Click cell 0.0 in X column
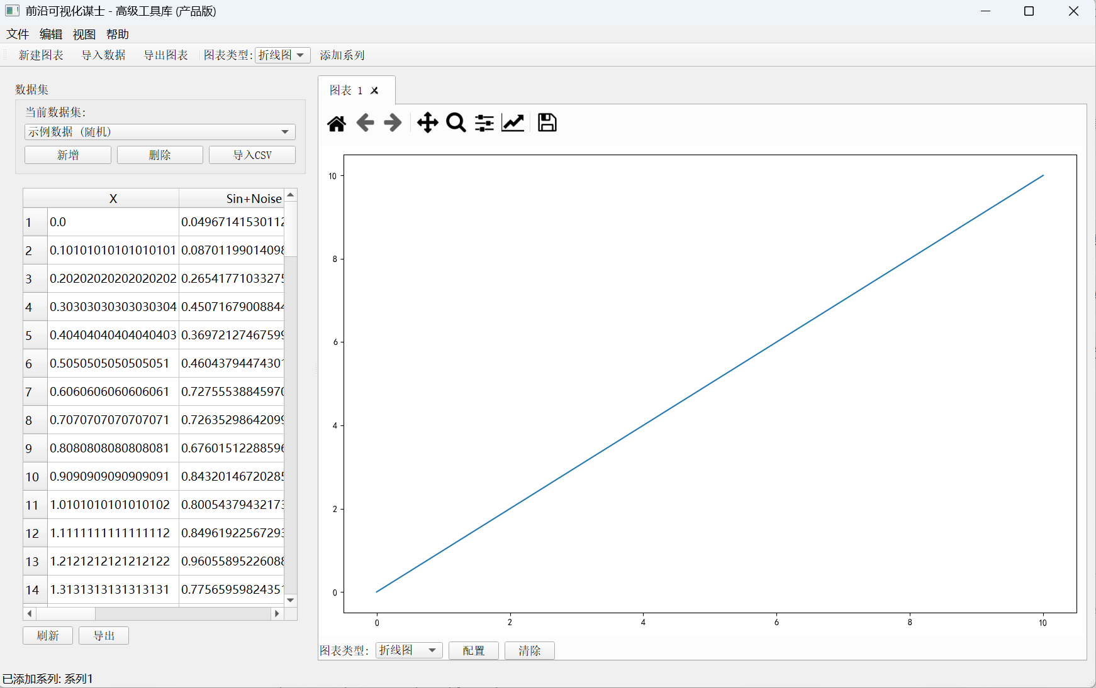This screenshot has width=1096, height=688. [113, 222]
